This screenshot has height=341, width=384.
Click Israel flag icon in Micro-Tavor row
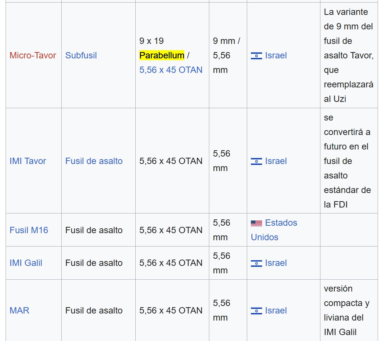coord(256,56)
